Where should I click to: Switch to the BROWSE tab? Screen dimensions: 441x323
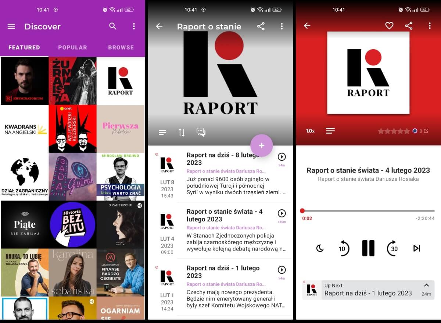coord(121,47)
